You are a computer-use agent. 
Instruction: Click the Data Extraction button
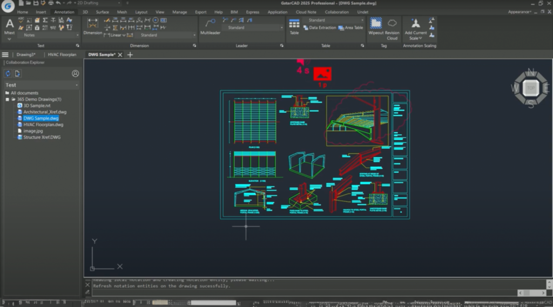coord(319,28)
